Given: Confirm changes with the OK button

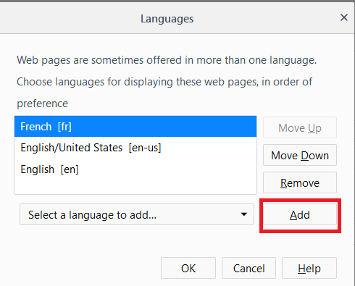Looking at the screenshot, I should 188,268.
